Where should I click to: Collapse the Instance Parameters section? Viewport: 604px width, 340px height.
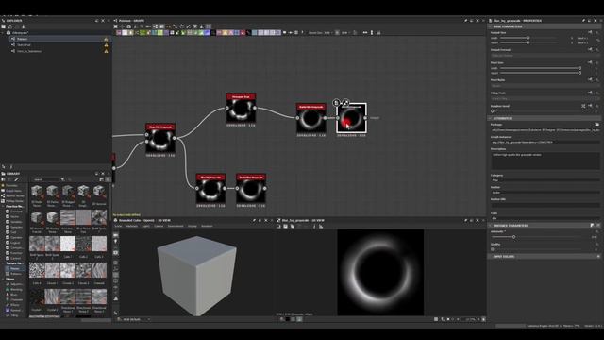coord(490,226)
